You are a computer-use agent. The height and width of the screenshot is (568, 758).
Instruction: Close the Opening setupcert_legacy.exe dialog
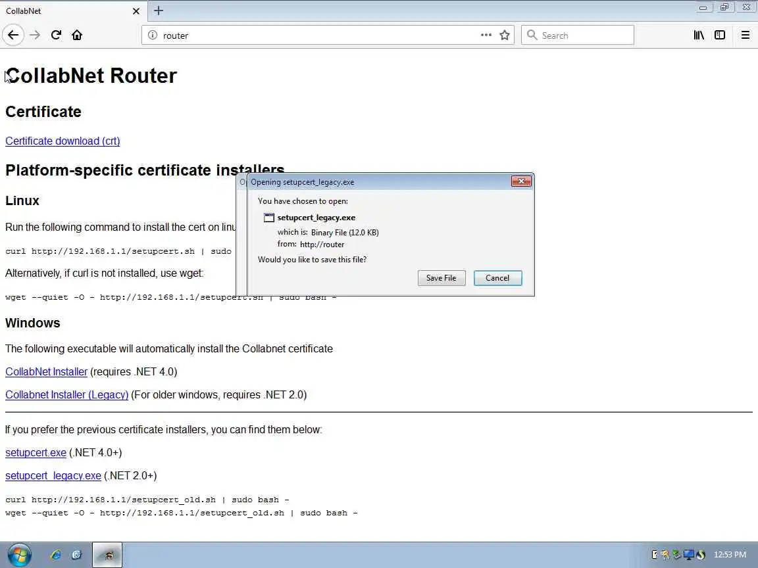point(521,181)
